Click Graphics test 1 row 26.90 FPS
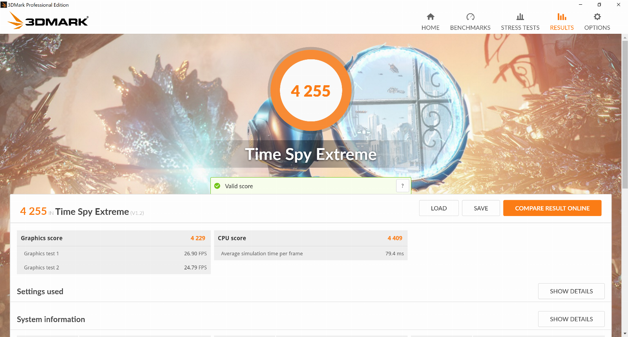The image size is (628, 337). coord(114,253)
